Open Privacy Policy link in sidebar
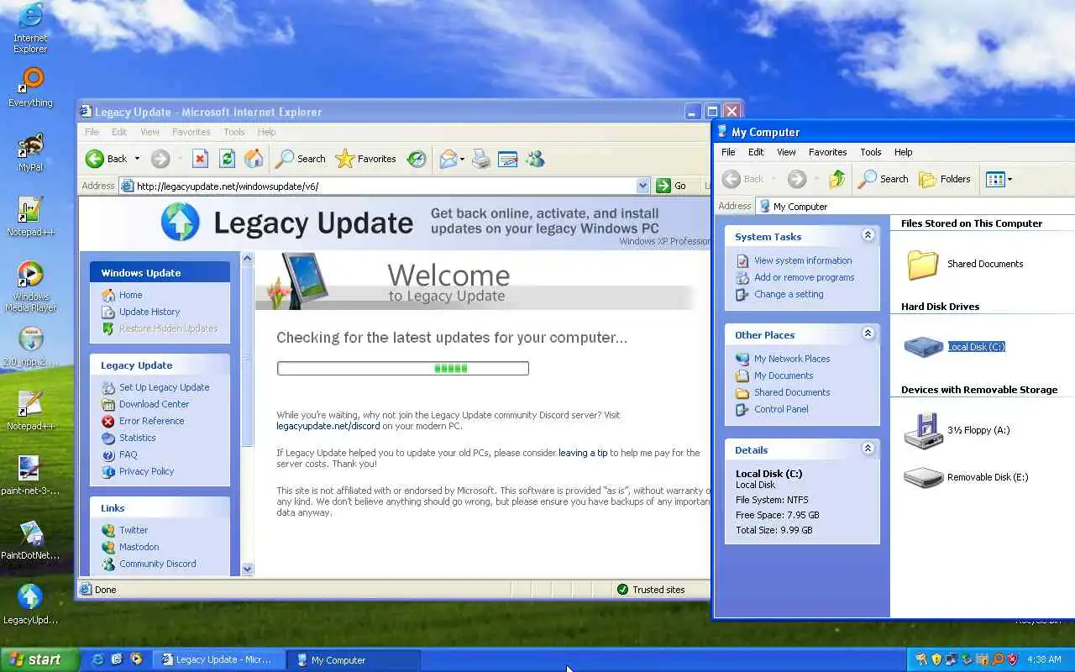 [x=146, y=471]
